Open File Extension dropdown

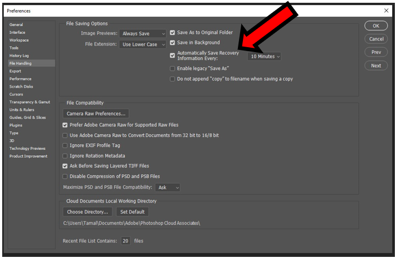[143, 44]
